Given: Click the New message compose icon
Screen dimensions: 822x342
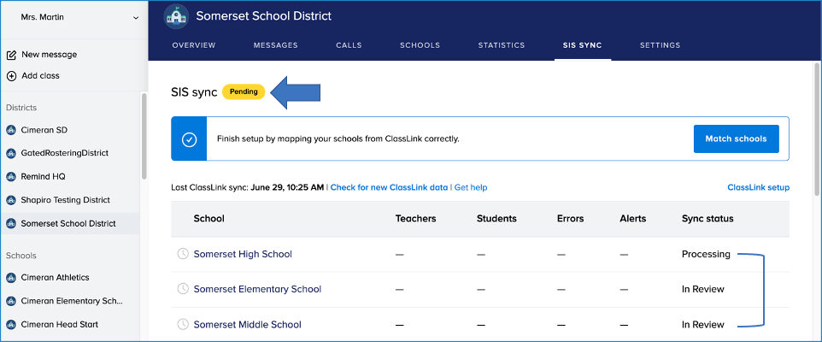Looking at the screenshot, I should pos(11,55).
